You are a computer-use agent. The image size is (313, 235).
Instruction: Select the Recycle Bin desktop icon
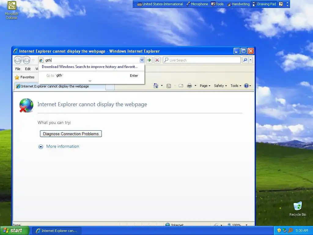pos(298,209)
